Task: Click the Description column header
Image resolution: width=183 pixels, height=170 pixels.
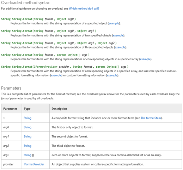Action: pos(59,109)
